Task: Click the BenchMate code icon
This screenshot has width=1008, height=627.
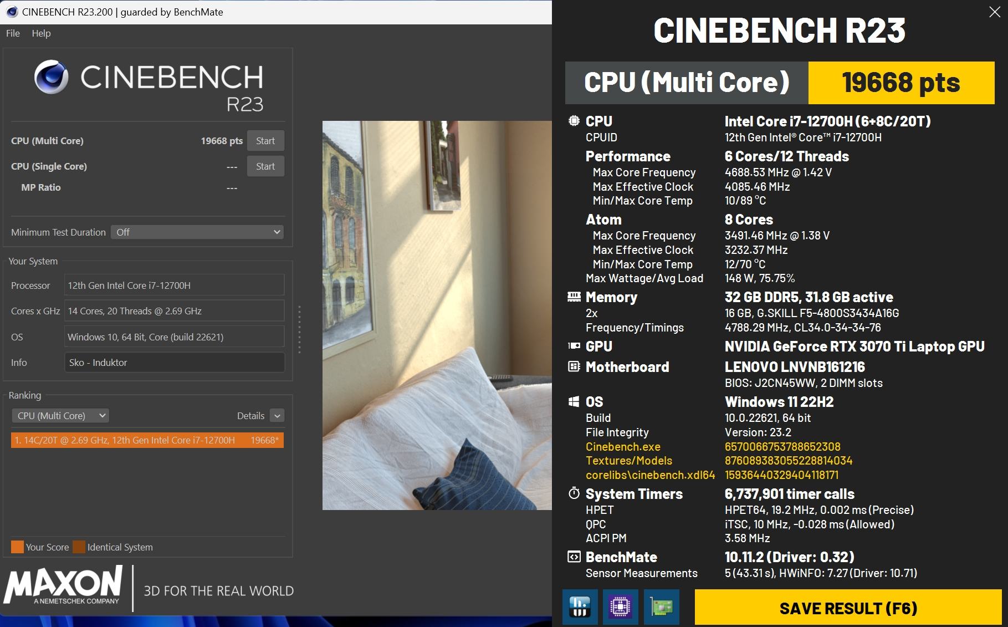Action: (x=574, y=557)
